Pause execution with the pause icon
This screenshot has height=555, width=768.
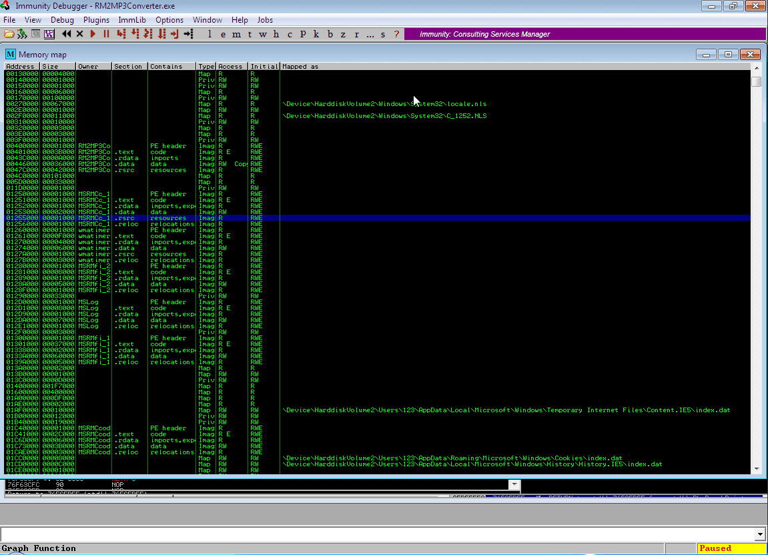click(x=106, y=34)
